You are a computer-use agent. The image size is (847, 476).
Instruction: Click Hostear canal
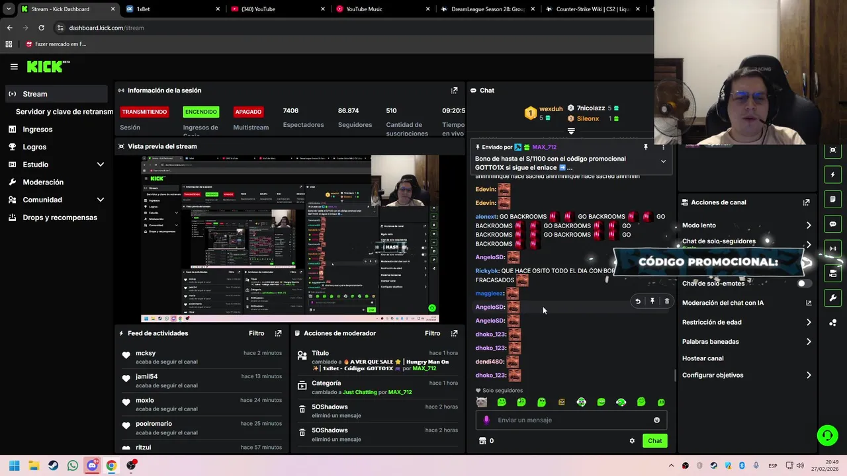click(703, 358)
